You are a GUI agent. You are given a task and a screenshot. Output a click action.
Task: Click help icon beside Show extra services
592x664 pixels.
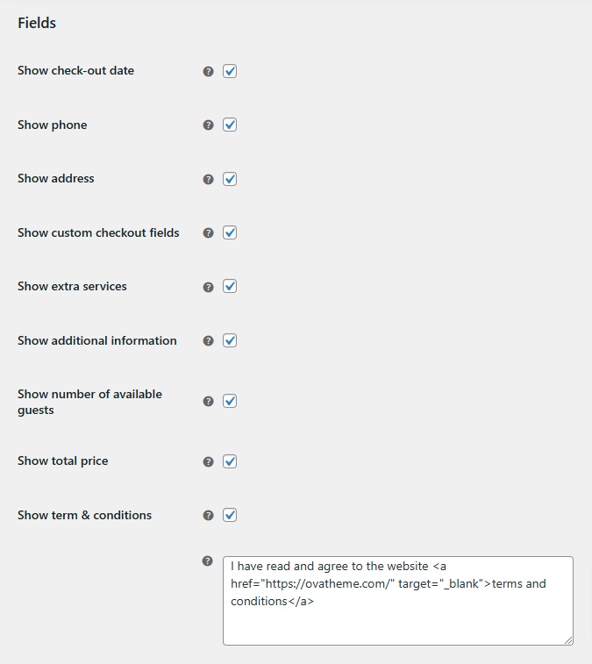click(208, 287)
